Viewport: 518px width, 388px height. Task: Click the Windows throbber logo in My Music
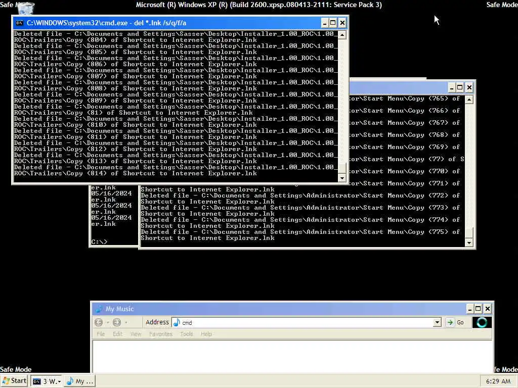pos(482,322)
